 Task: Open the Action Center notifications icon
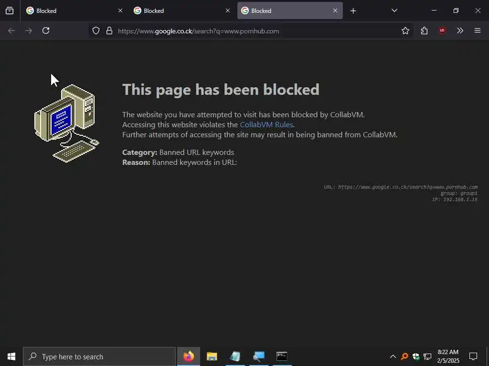[473, 356]
